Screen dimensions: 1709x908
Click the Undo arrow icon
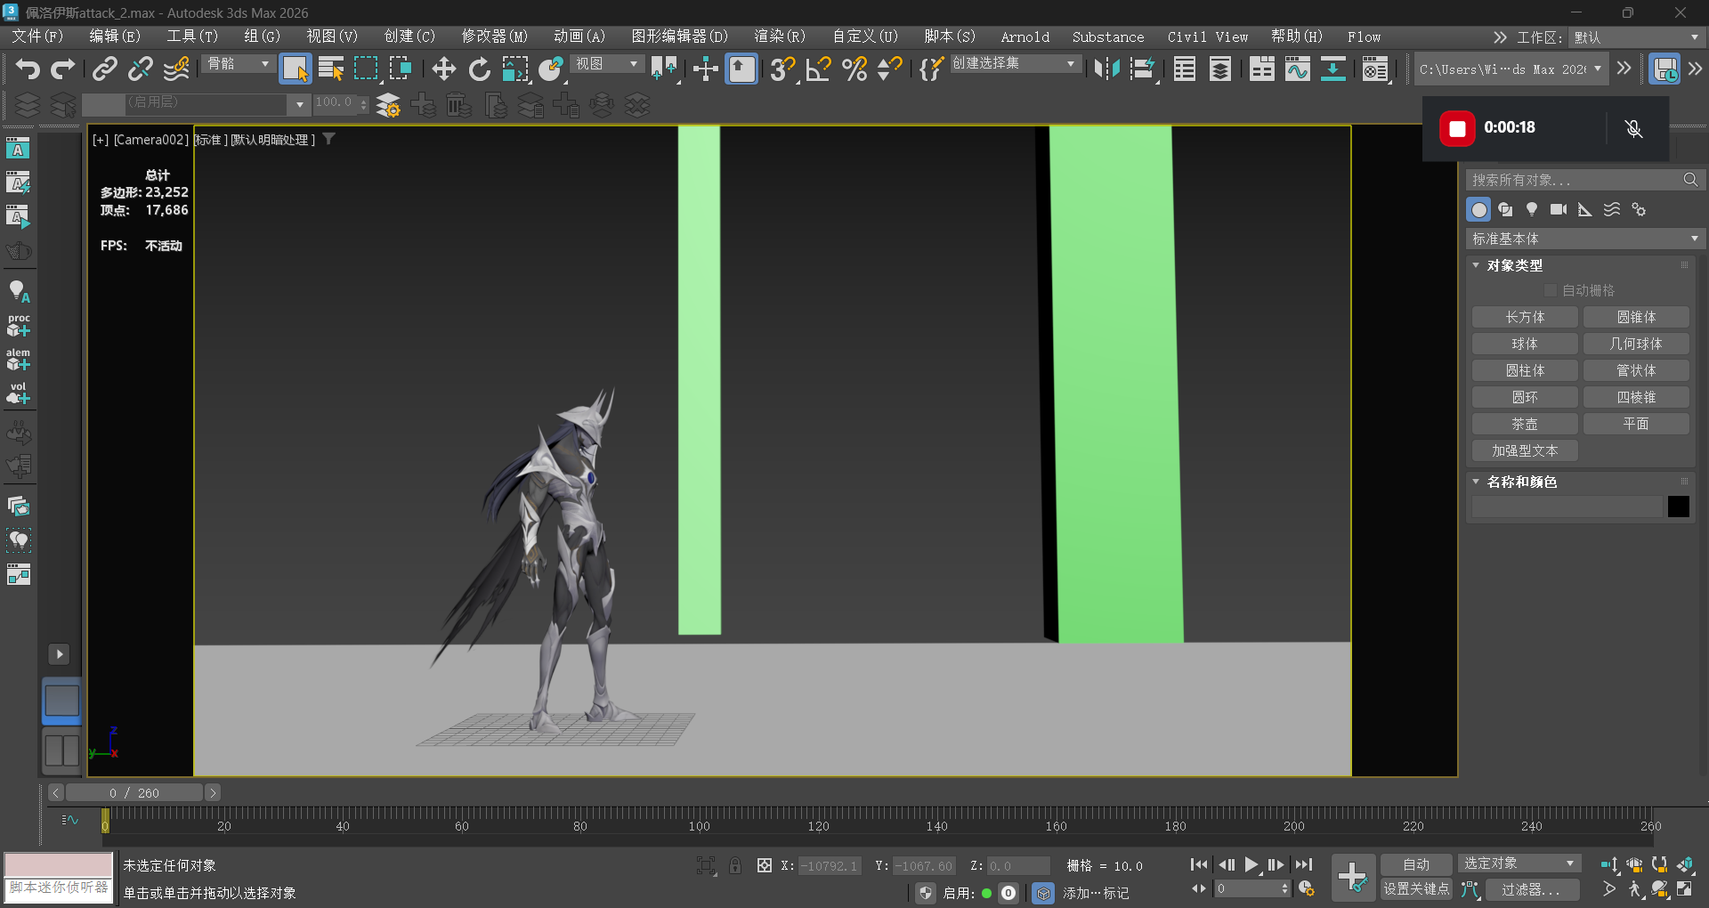point(28,69)
